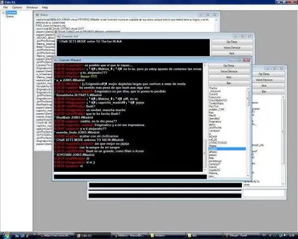Switch to Dibujo - Paint in taskbar
This screenshot has width=298, height=239.
click(240, 236)
